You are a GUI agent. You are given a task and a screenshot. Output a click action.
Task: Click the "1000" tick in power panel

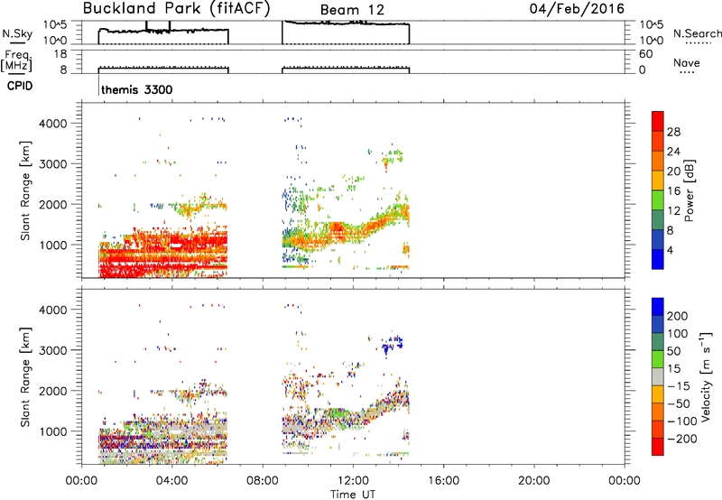pos(53,245)
